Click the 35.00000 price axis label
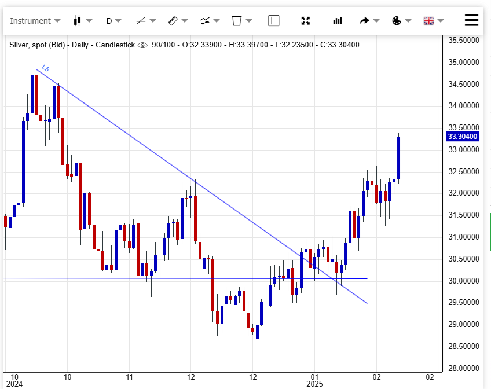This screenshot has width=491, height=389. [464, 63]
